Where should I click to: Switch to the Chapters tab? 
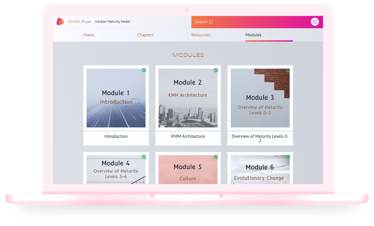pyautogui.click(x=145, y=35)
